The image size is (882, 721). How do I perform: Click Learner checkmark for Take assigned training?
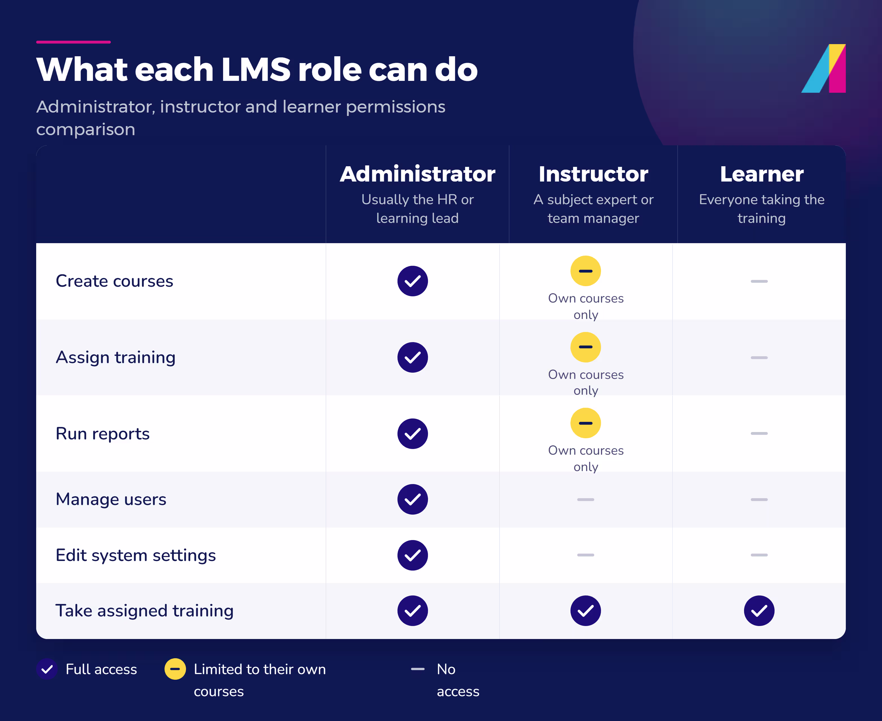[x=759, y=610]
